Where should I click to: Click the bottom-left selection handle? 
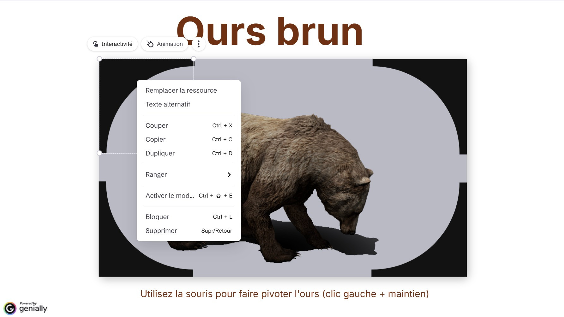click(99, 153)
